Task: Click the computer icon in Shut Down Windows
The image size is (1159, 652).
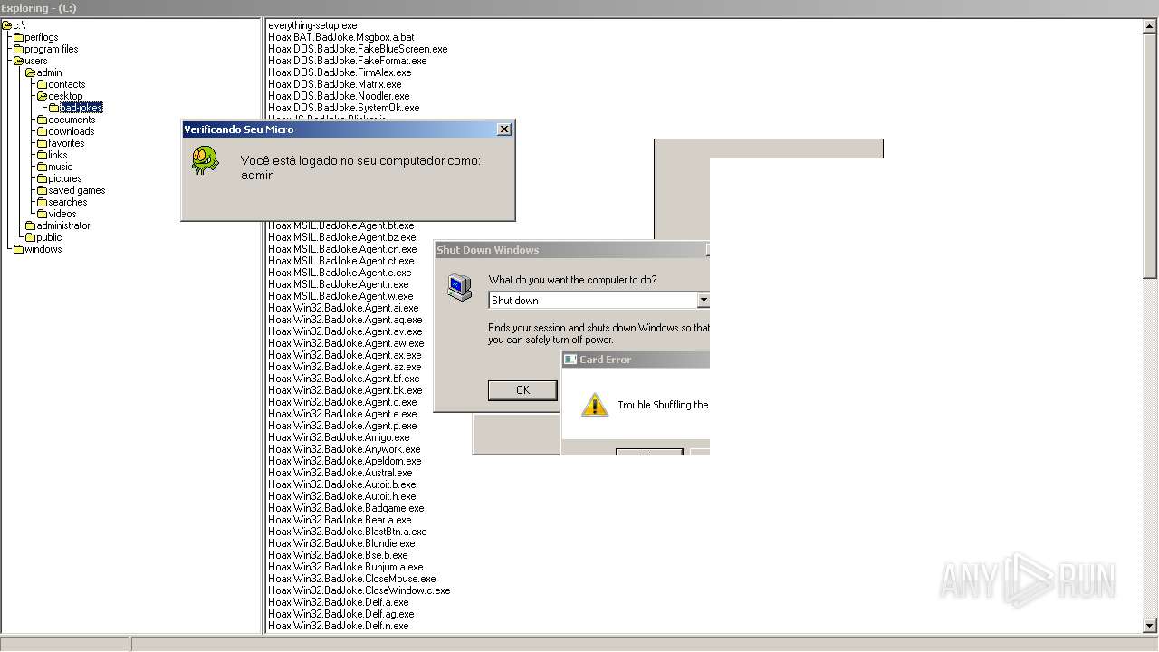Action: coord(459,287)
